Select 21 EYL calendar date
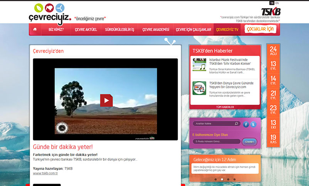This screenshot has width=309, height=186. pos(273,95)
